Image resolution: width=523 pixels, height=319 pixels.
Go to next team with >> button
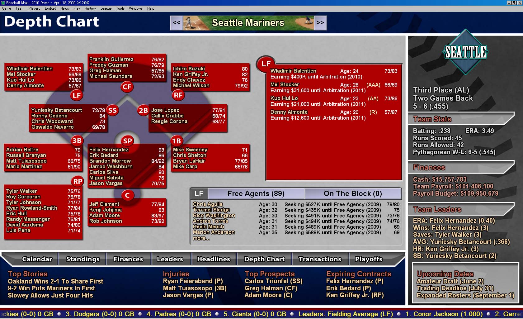click(320, 23)
